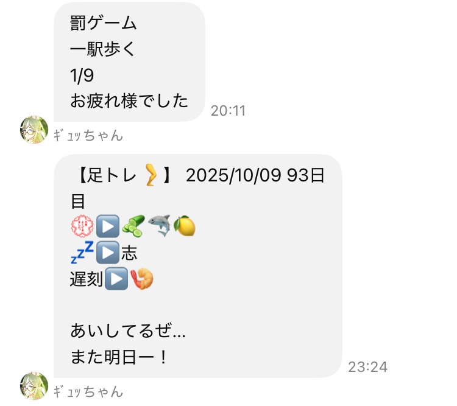Click the leg emoji after 足トレ
The width and height of the screenshot is (457, 406).
[151, 175]
